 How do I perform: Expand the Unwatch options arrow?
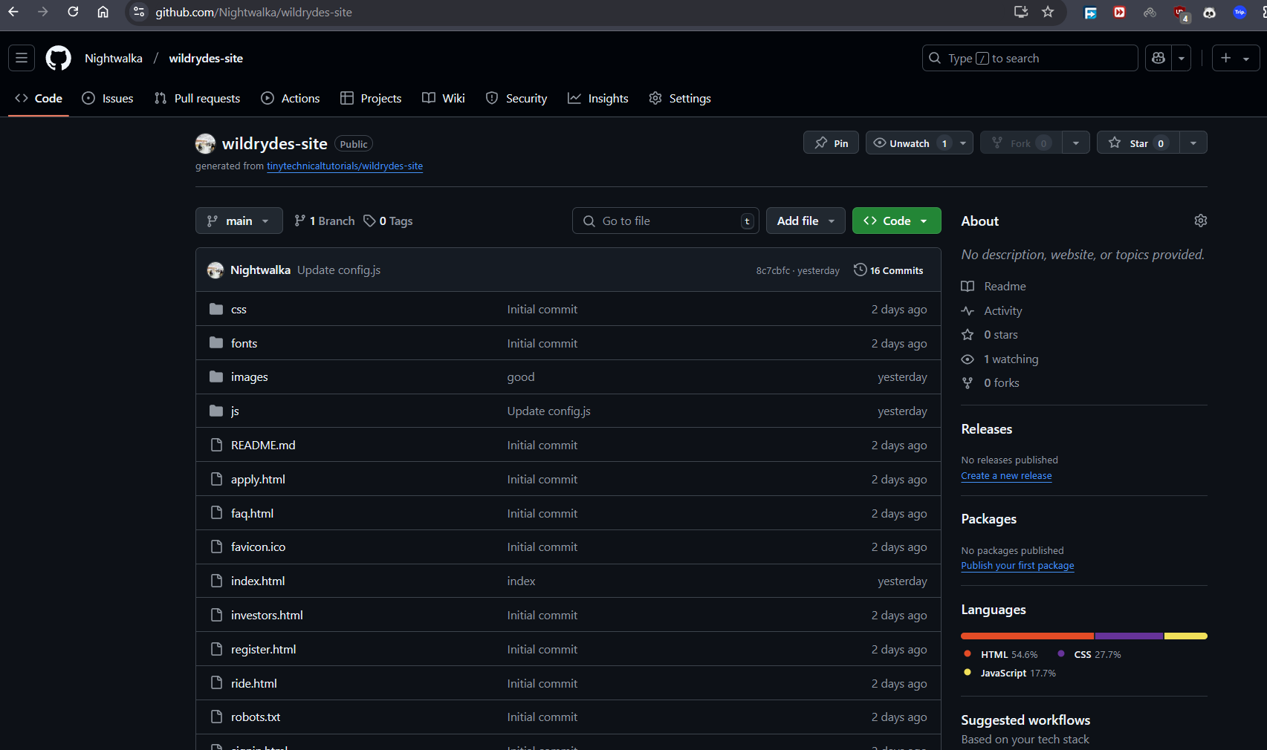963,143
